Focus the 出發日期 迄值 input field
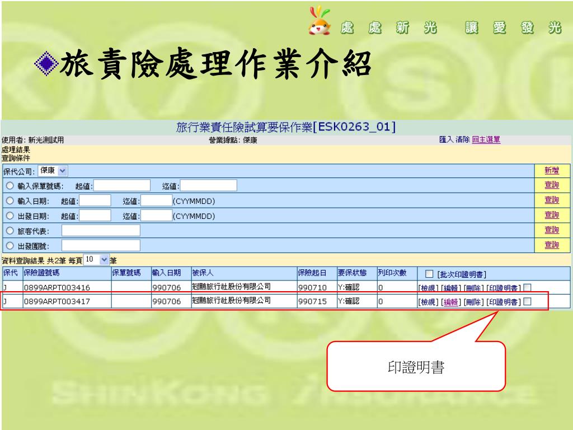 [157, 216]
